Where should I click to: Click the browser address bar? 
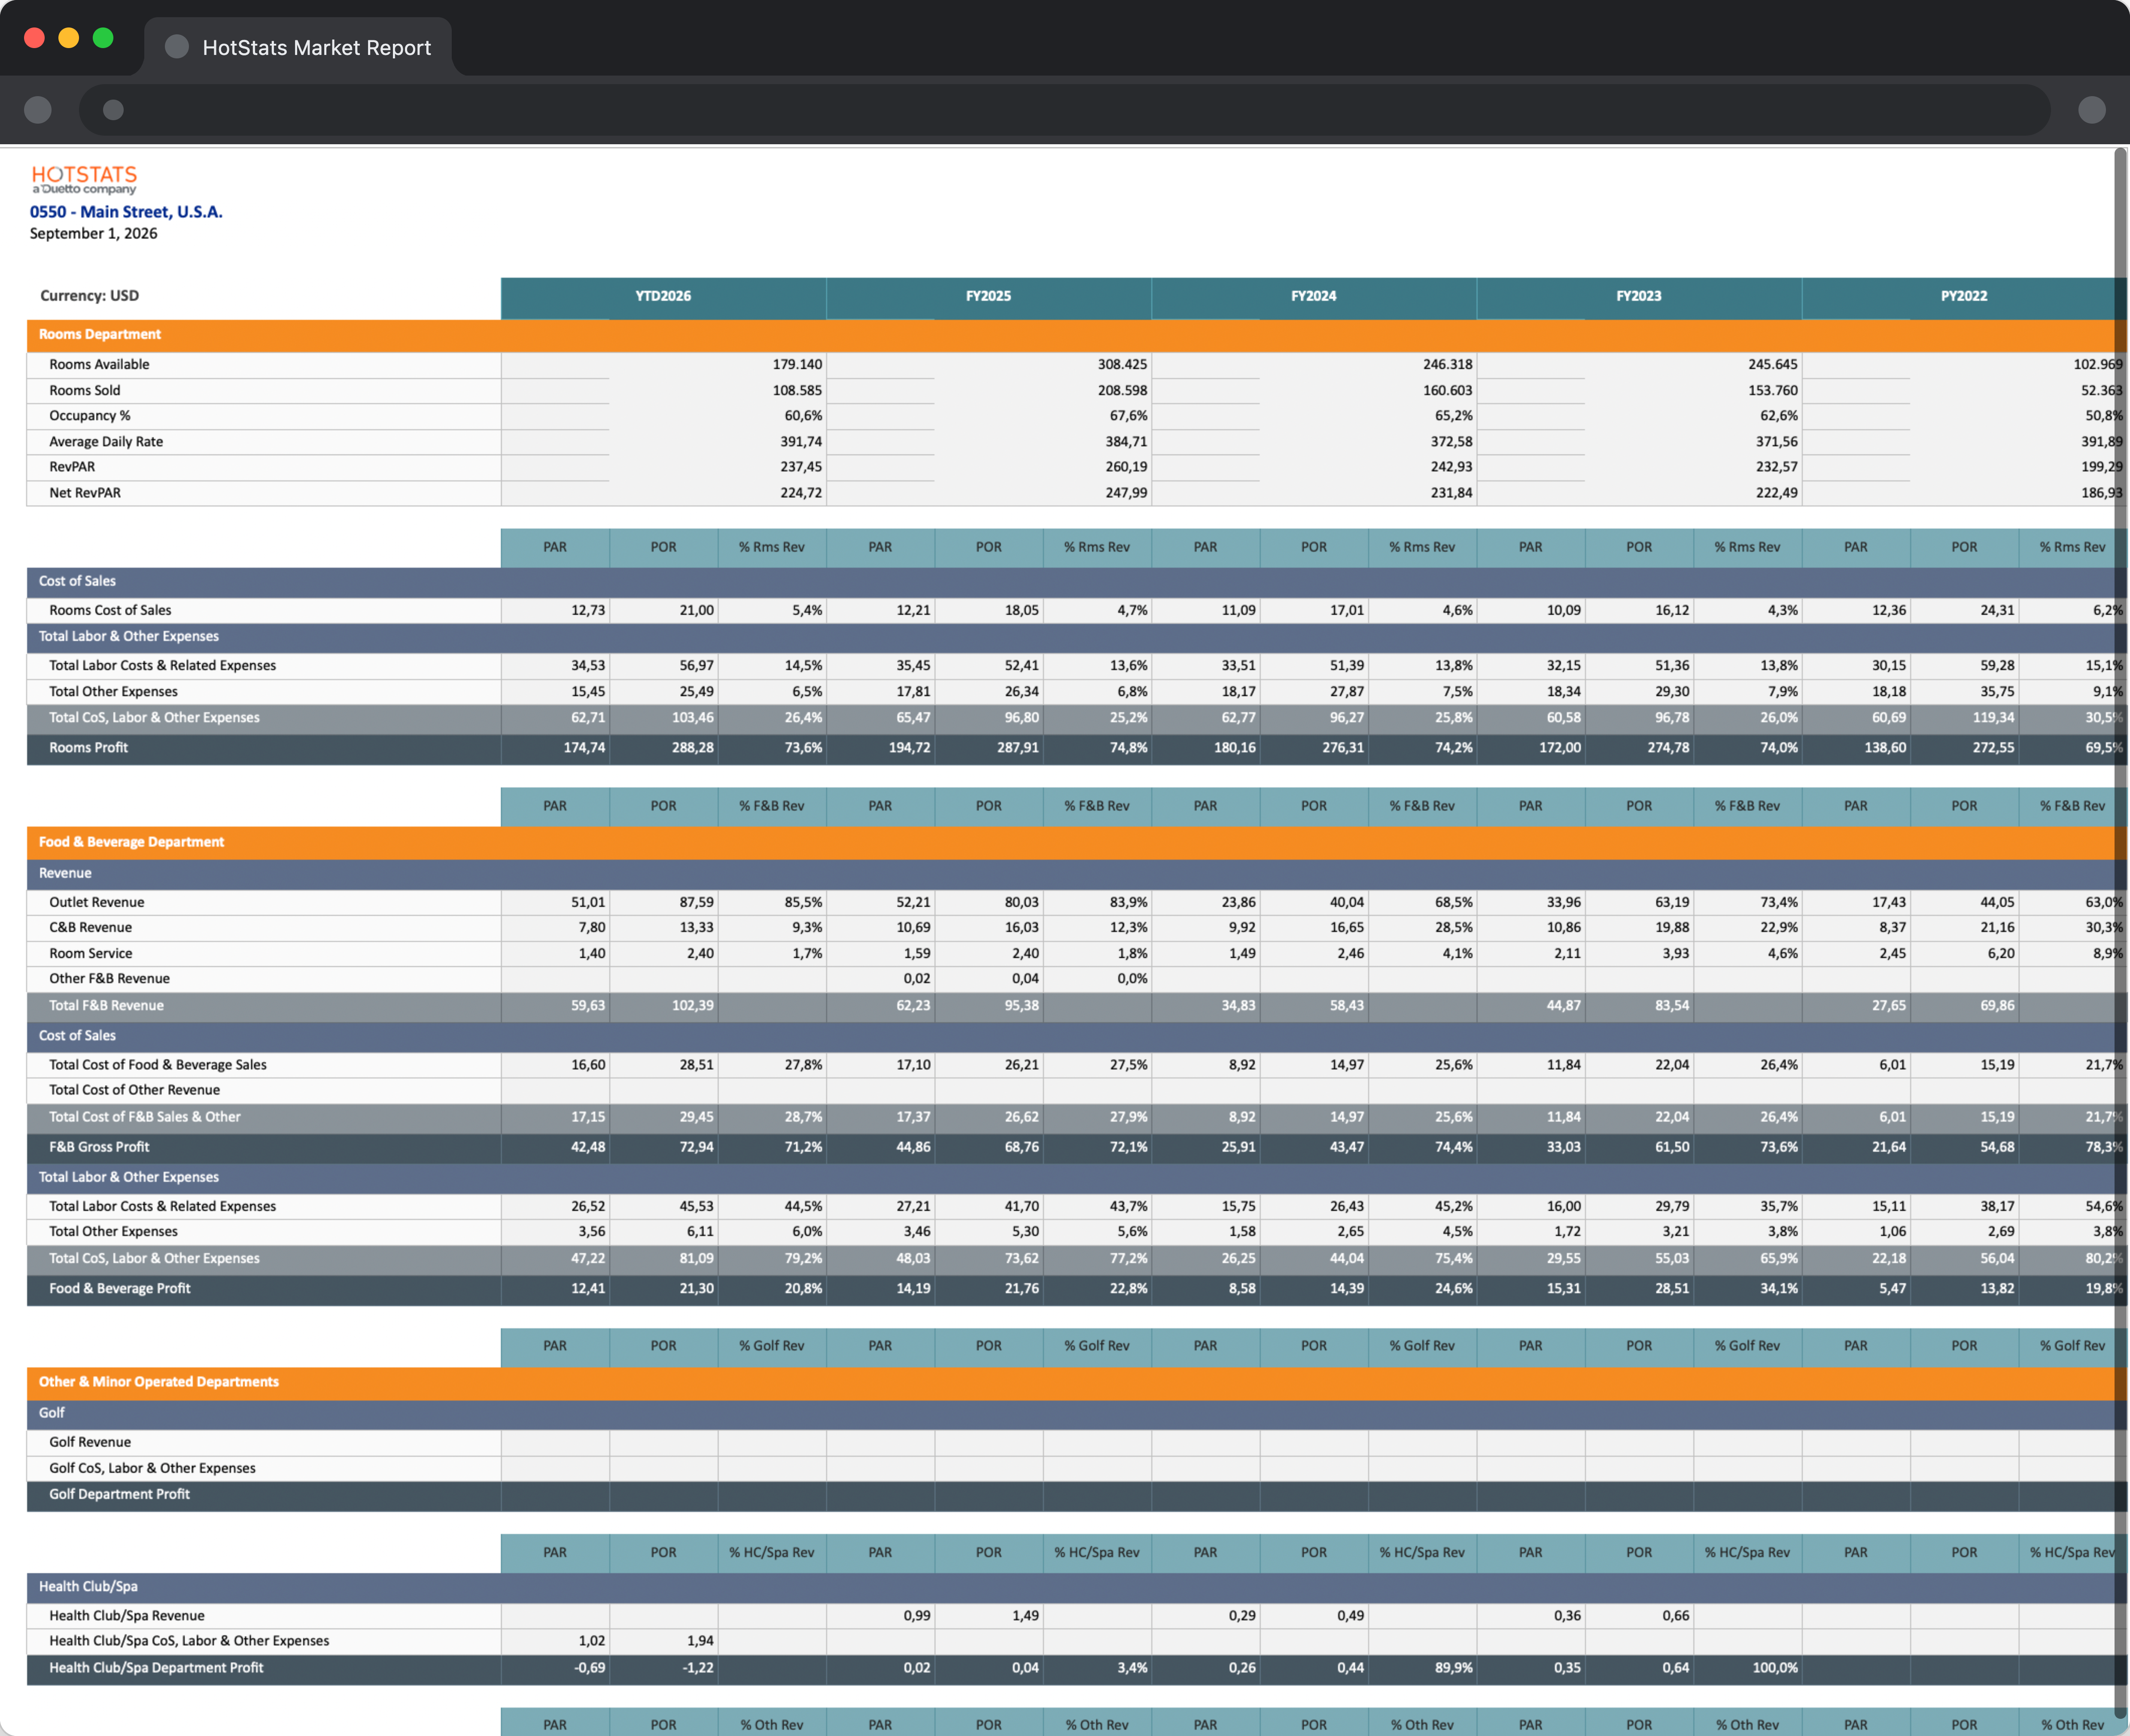1064,110
